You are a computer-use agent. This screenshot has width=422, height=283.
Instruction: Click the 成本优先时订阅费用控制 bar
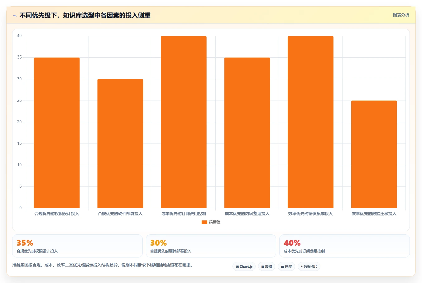pyautogui.click(x=184, y=122)
